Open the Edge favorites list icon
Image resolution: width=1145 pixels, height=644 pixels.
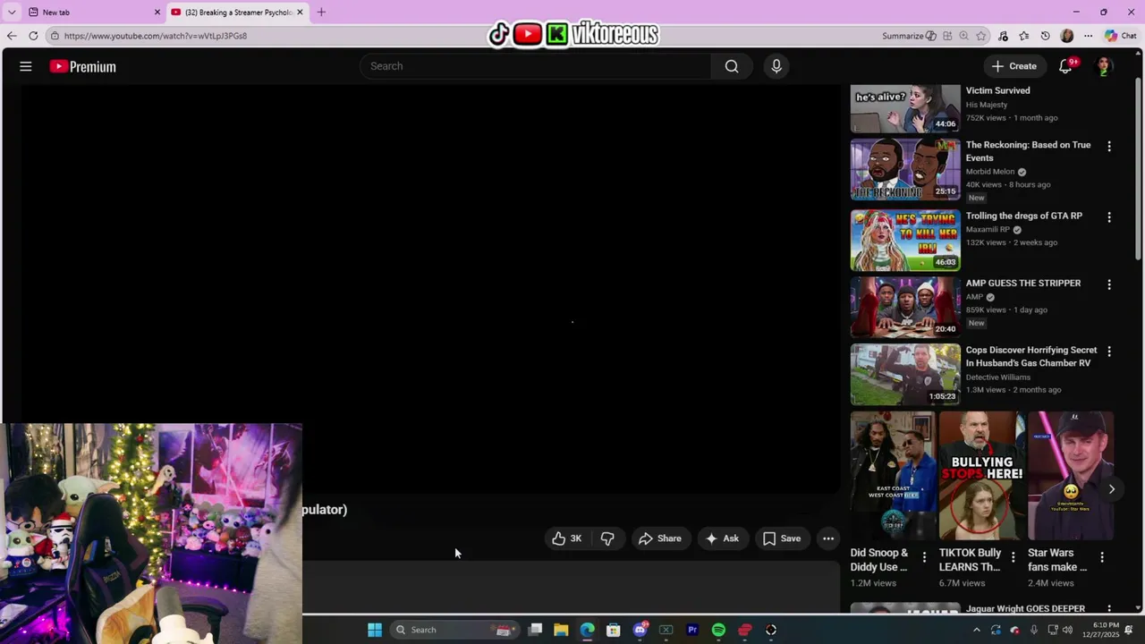tap(1024, 36)
